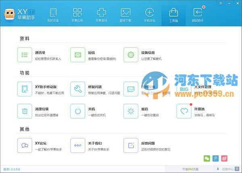This screenshot has height=173, width=242.
Task: Minimize the XY苹果助手 window
Action: point(229,3)
